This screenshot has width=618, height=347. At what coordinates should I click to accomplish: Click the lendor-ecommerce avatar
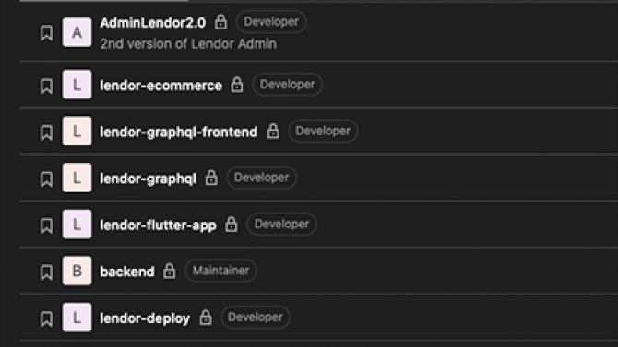click(77, 85)
